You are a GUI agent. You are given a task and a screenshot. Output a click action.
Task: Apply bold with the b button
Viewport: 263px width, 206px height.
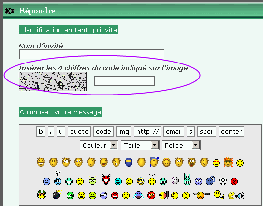click(x=41, y=131)
